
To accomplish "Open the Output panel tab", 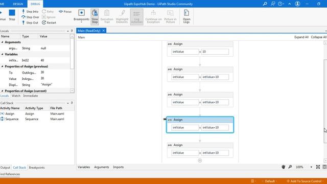I will pyautogui.click(x=5, y=168).
